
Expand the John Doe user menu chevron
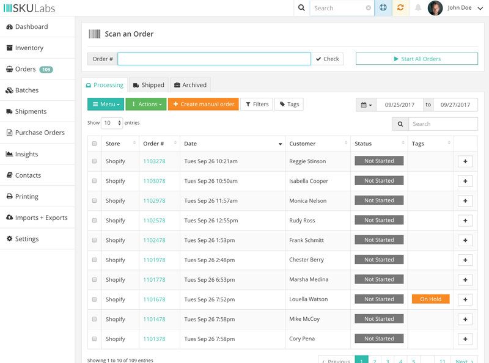[x=480, y=8]
